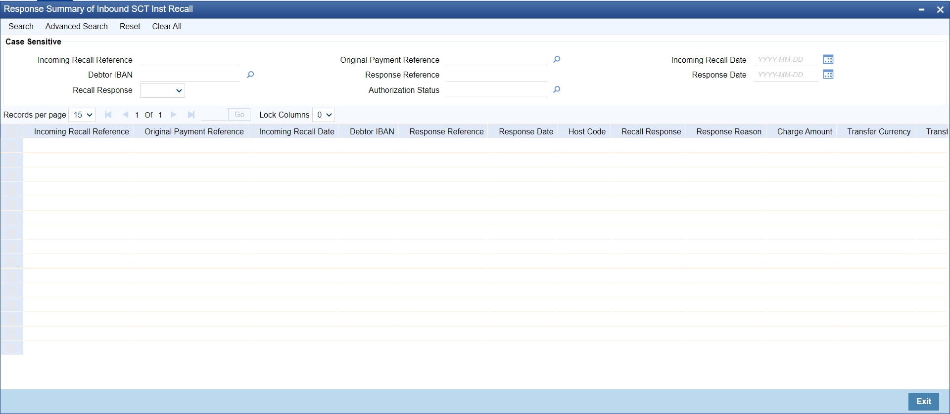Click Original Payment Reference column header
This screenshot has height=414, width=950.
[x=194, y=131]
